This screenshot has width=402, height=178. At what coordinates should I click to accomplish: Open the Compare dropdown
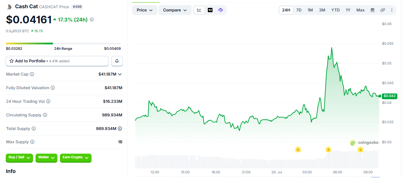click(175, 10)
